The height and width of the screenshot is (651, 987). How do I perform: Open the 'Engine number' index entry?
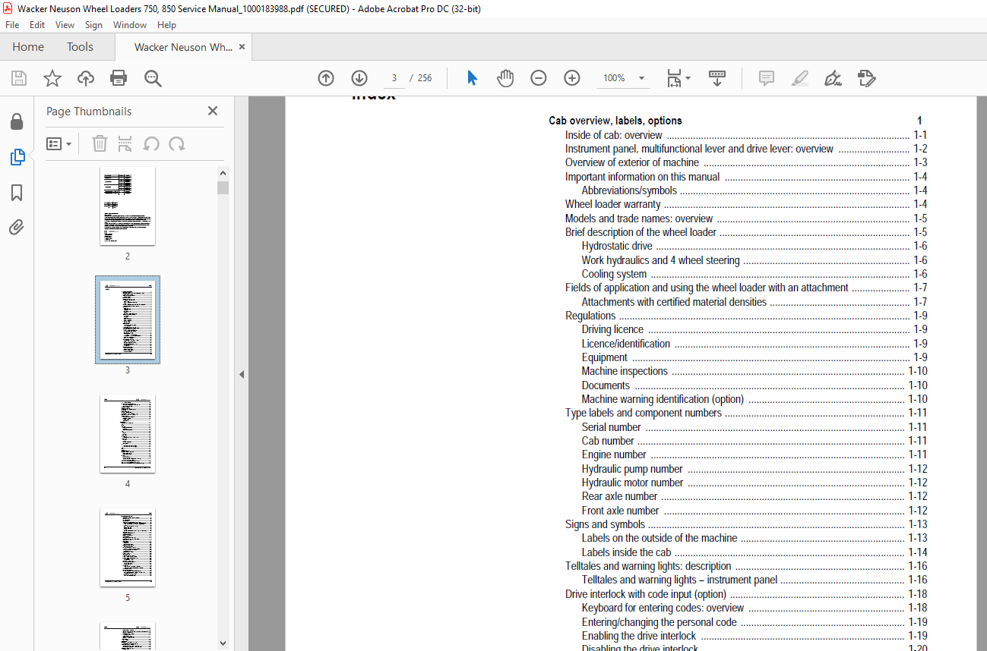[x=754, y=454]
